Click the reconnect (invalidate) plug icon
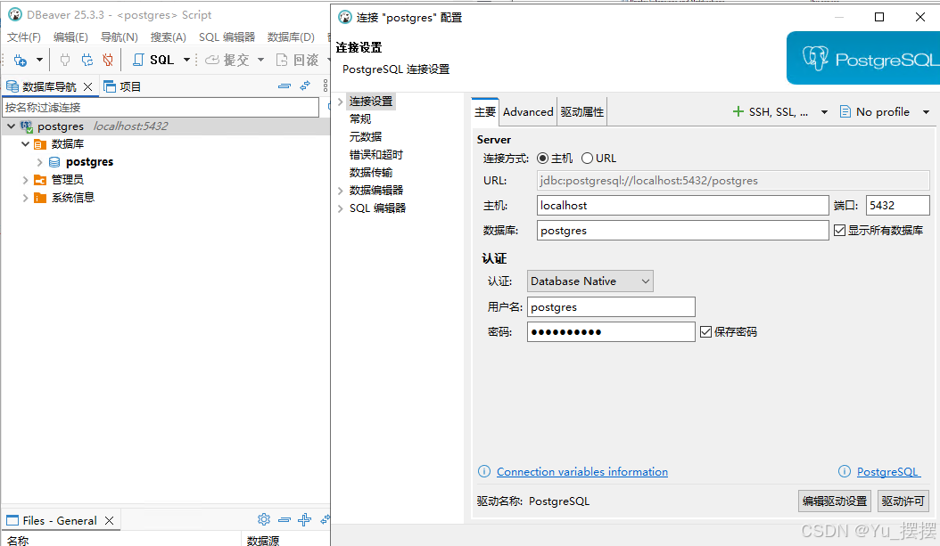The height and width of the screenshot is (546, 940). (87, 60)
